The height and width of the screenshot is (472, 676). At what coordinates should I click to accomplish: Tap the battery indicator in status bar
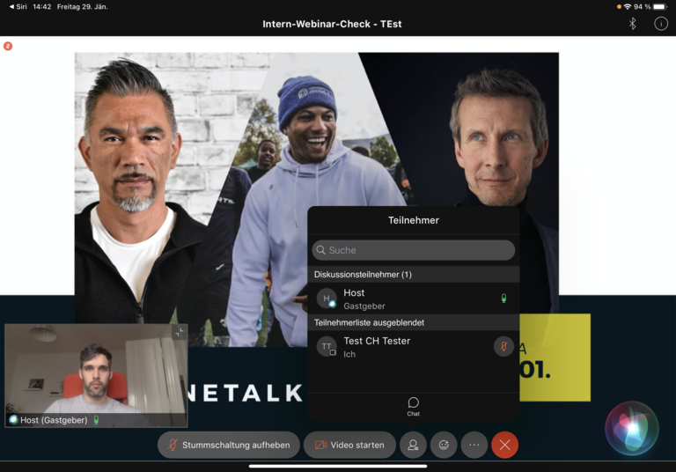click(x=660, y=6)
